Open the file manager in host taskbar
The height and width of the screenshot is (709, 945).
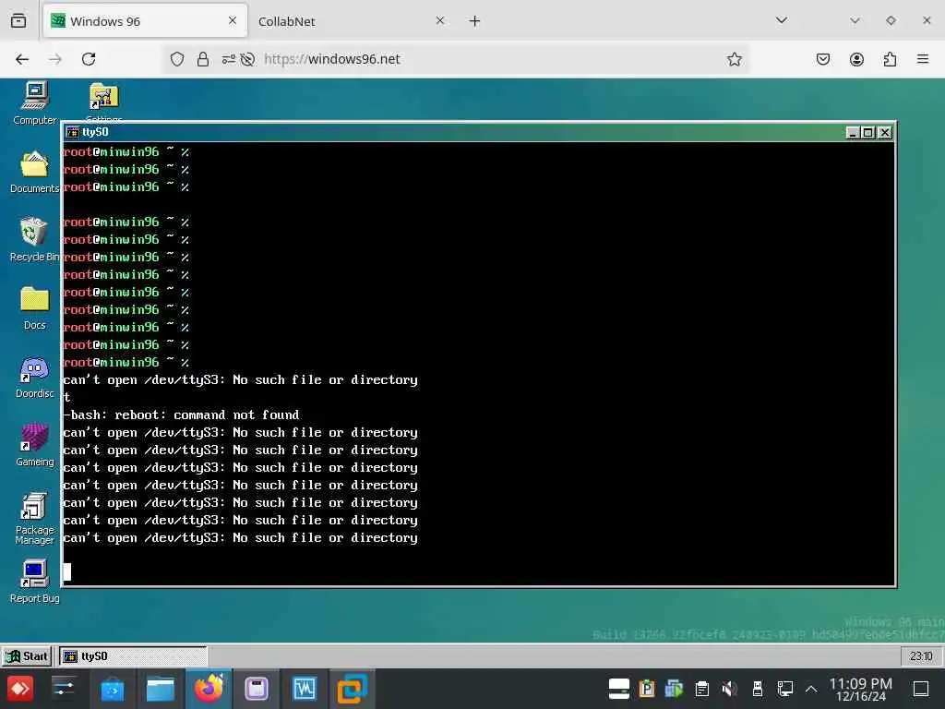pyautogui.click(x=161, y=689)
